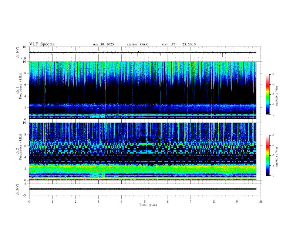The width and height of the screenshot is (293, 226).
Task: Click the ch.2 'Frequency (kHz)' axis label
Action: point(21,147)
